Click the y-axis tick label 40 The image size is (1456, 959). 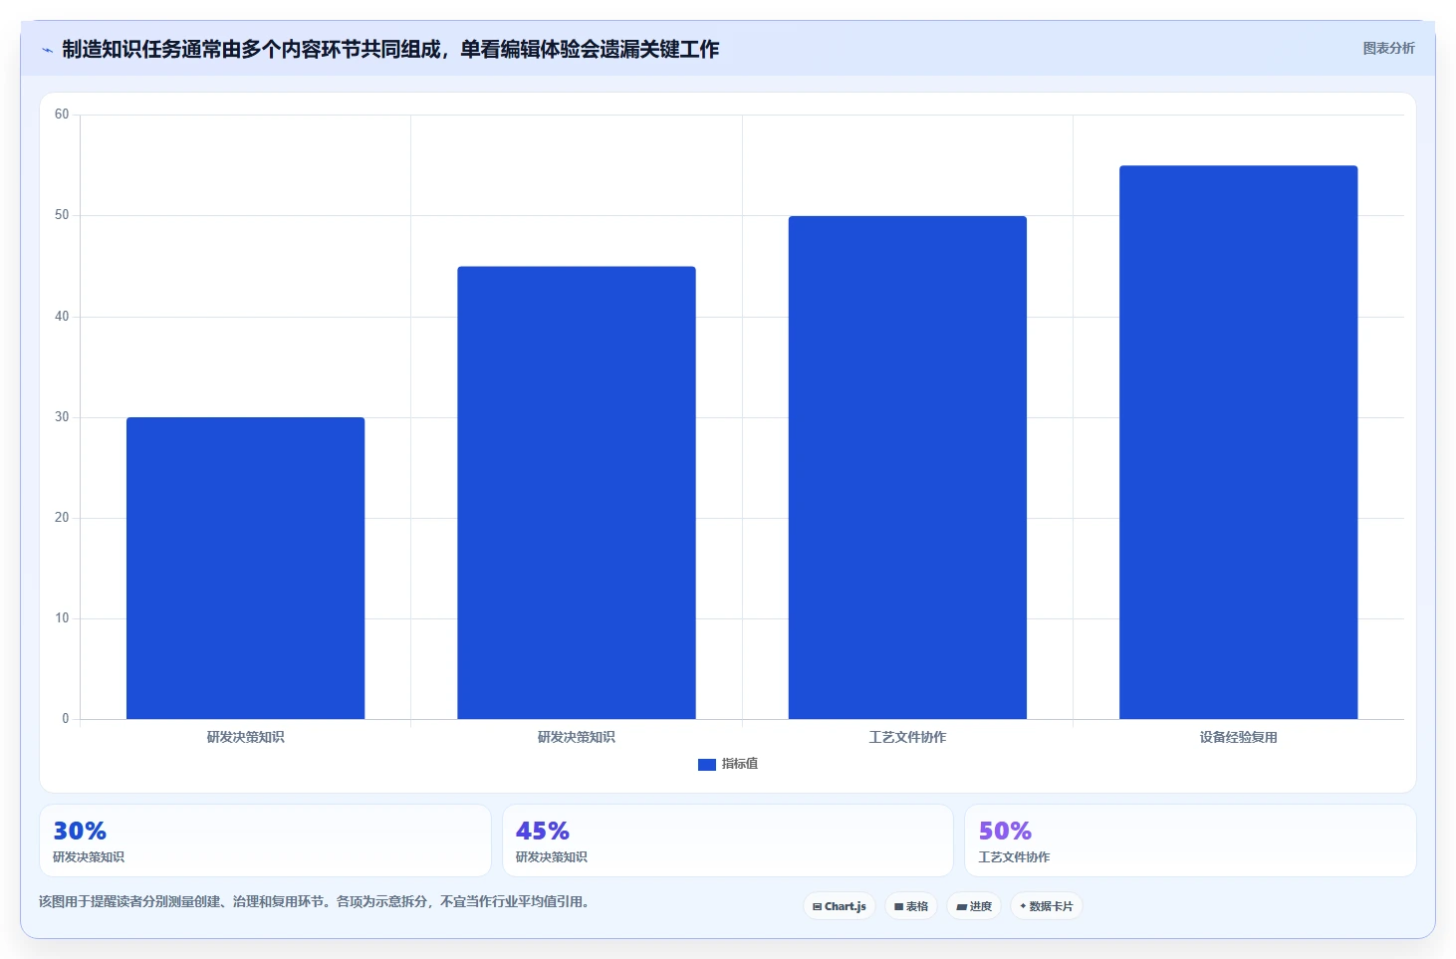(62, 317)
